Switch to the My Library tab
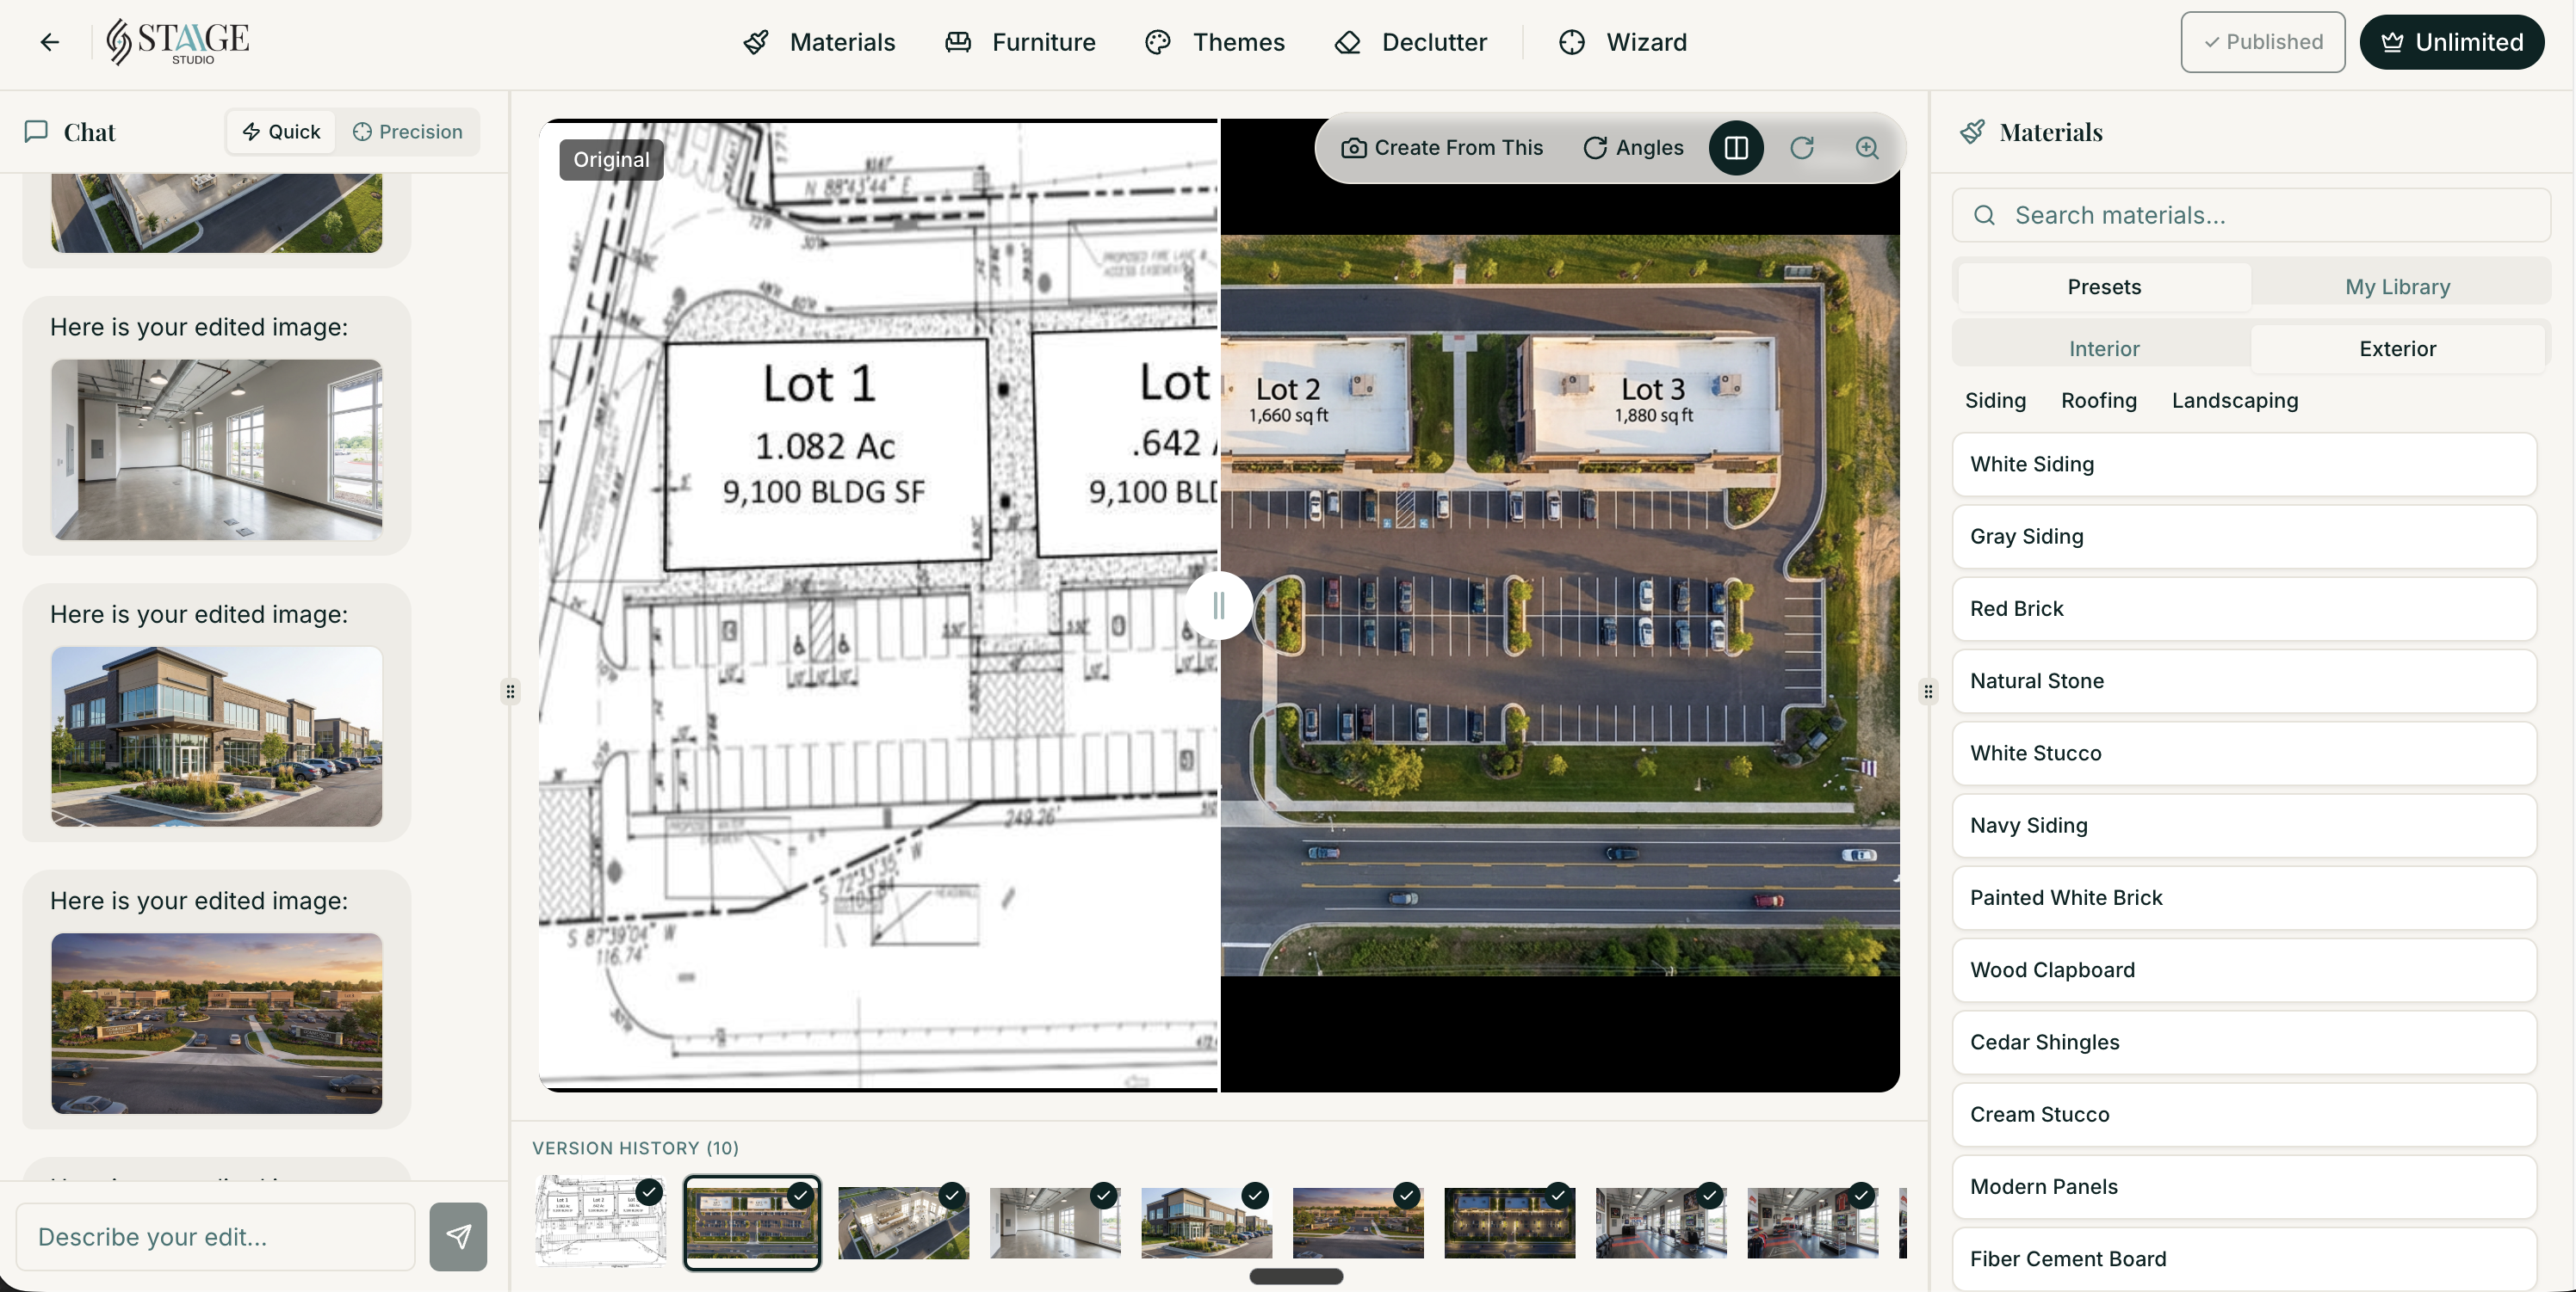 coord(2398,286)
